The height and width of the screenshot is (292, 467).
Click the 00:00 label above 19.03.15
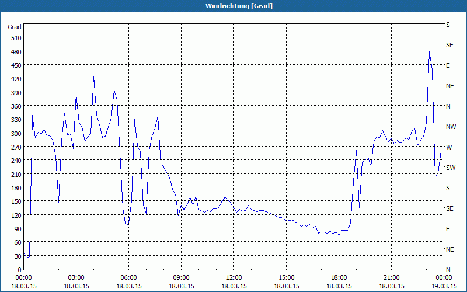[x=444, y=278]
